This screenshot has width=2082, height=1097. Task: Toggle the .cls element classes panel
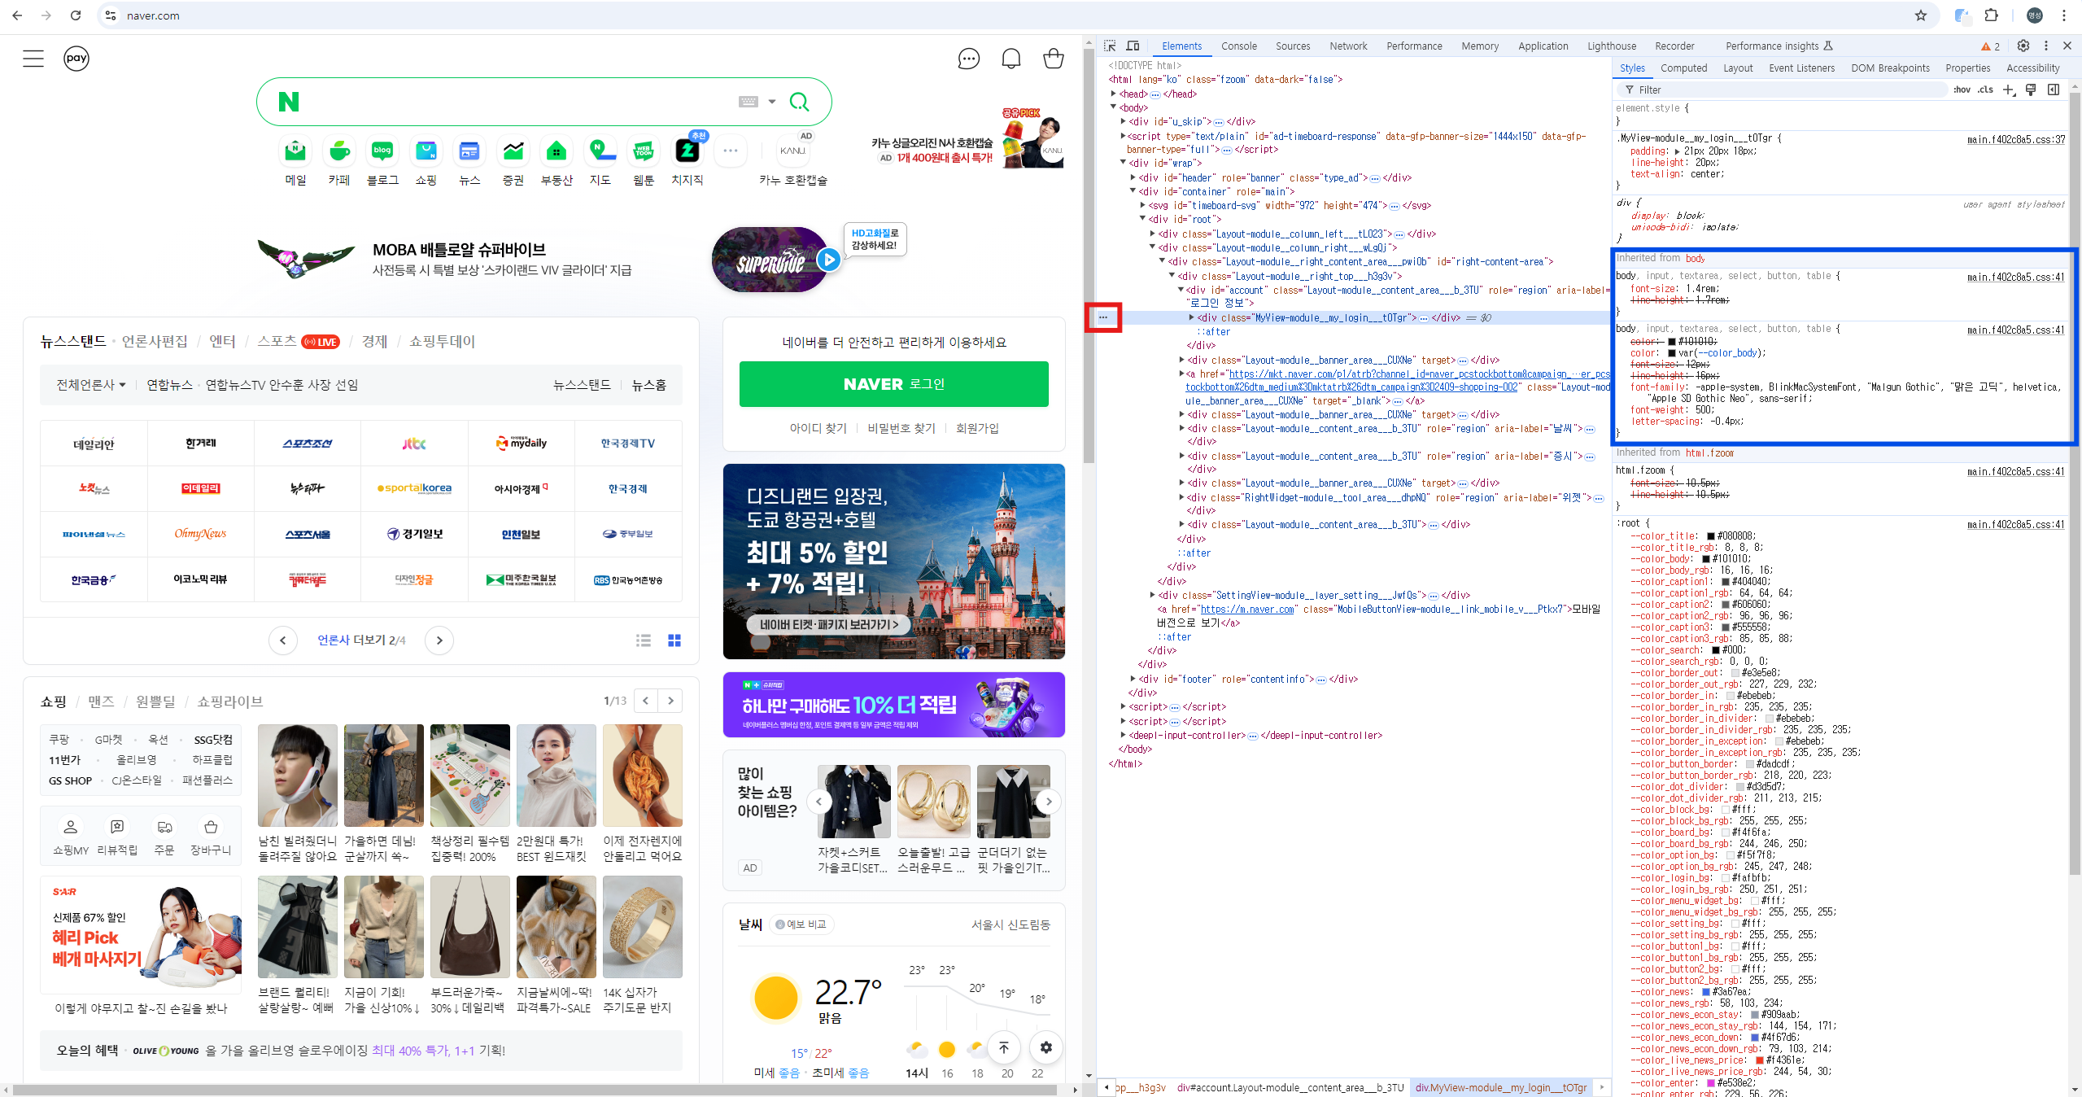1985,90
